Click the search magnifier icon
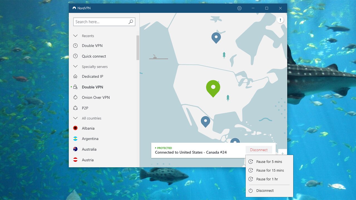The width and height of the screenshot is (356, 200). tap(131, 22)
